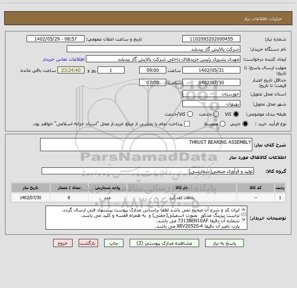Image resolution: width=297 pixels, height=288 pixels.
Task: Click the تاریخ نیاز column header
Action: pyautogui.click(x=30, y=187)
